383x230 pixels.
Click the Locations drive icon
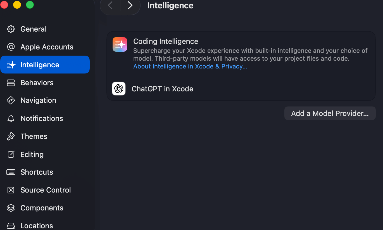(11, 226)
